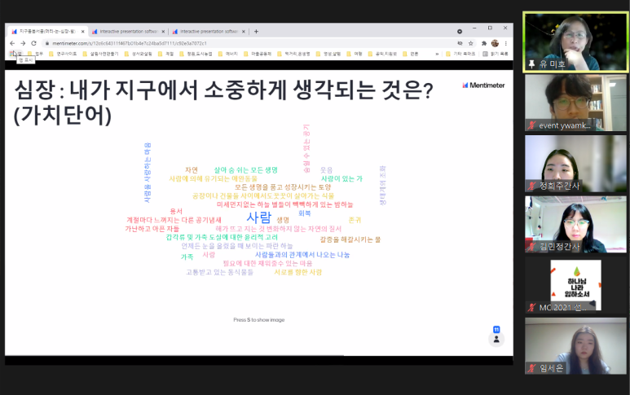Screen dimensions: 630x395
Task: Select 임세은 participant video
Action: tap(575, 345)
